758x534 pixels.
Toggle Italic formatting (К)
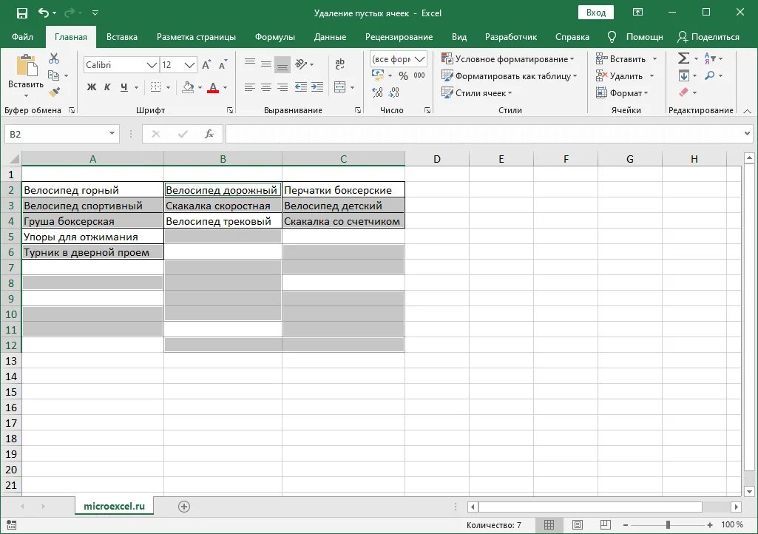[107, 87]
